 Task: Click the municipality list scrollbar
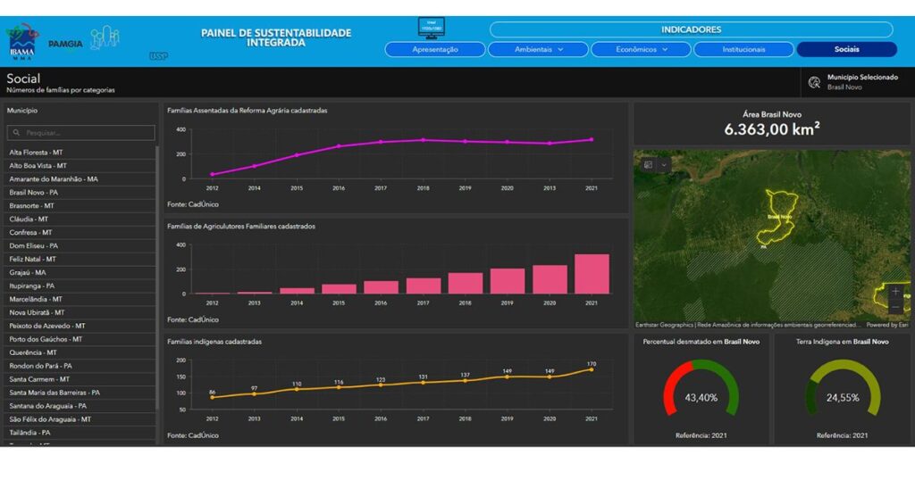click(x=157, y=277)
